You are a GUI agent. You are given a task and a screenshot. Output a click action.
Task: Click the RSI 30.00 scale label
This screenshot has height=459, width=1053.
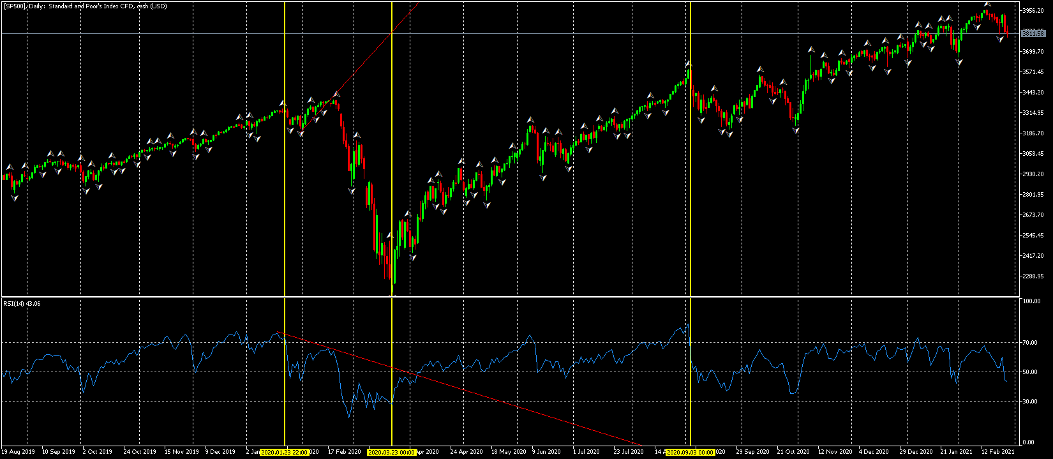tap(1030, 401)
